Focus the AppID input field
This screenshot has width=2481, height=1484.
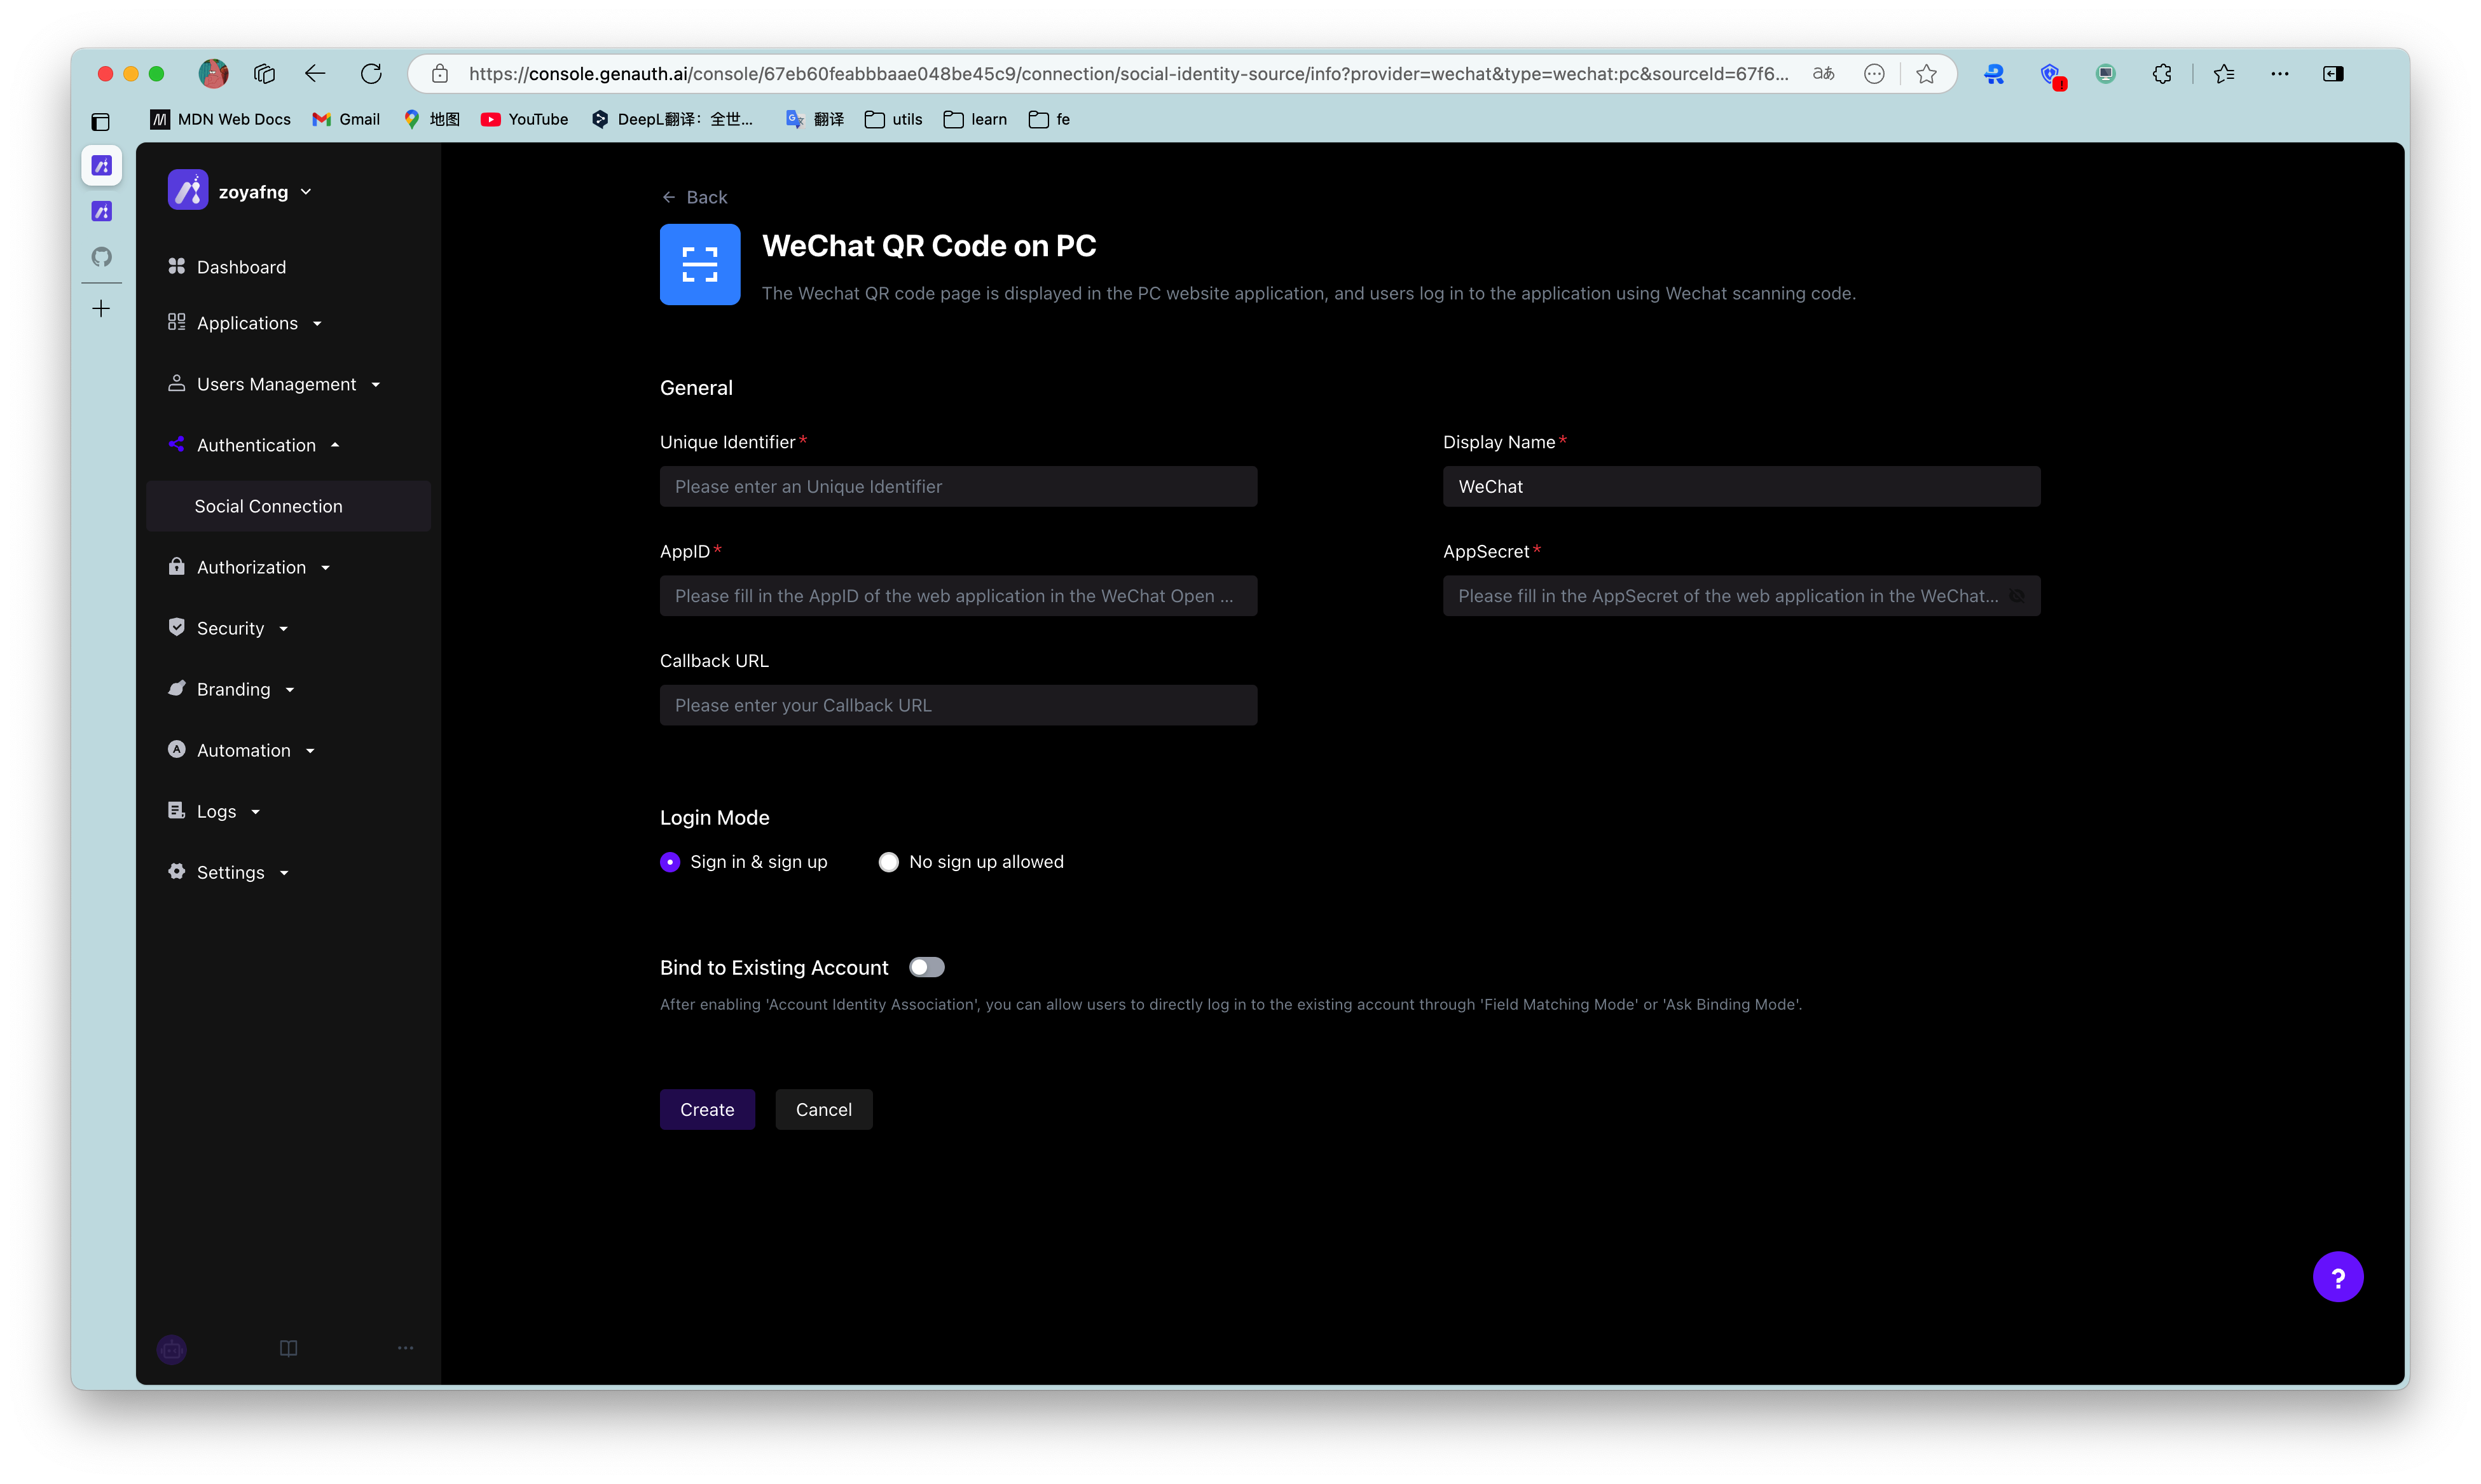tap(958, 596)
